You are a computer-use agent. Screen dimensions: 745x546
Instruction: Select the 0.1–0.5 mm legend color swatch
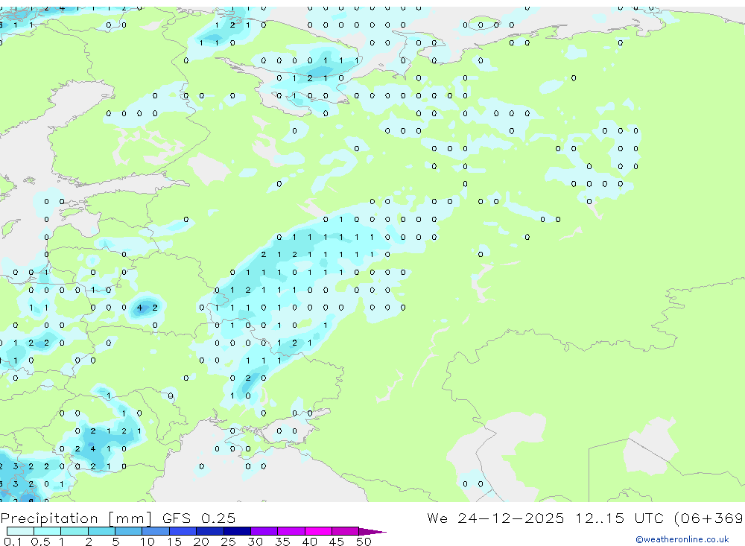20,531
